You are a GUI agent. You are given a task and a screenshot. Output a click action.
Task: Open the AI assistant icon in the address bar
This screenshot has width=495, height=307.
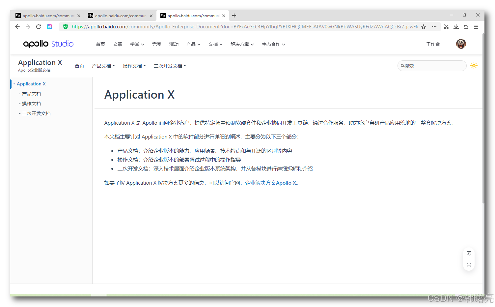[49, 27]
